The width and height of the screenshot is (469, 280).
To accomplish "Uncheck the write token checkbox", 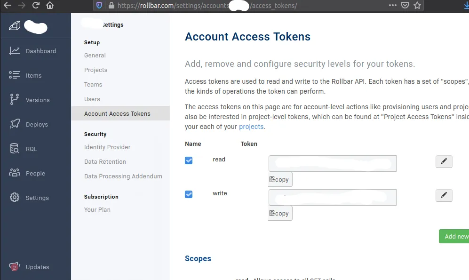I will click(x=189, y=194).
